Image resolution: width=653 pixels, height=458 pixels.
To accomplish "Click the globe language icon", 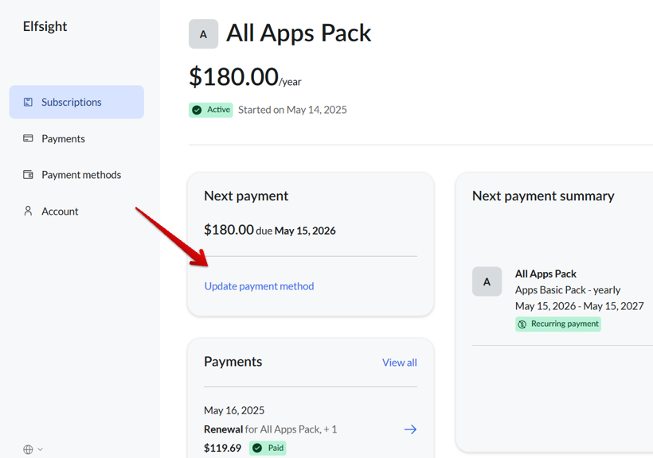I will 28,449.
